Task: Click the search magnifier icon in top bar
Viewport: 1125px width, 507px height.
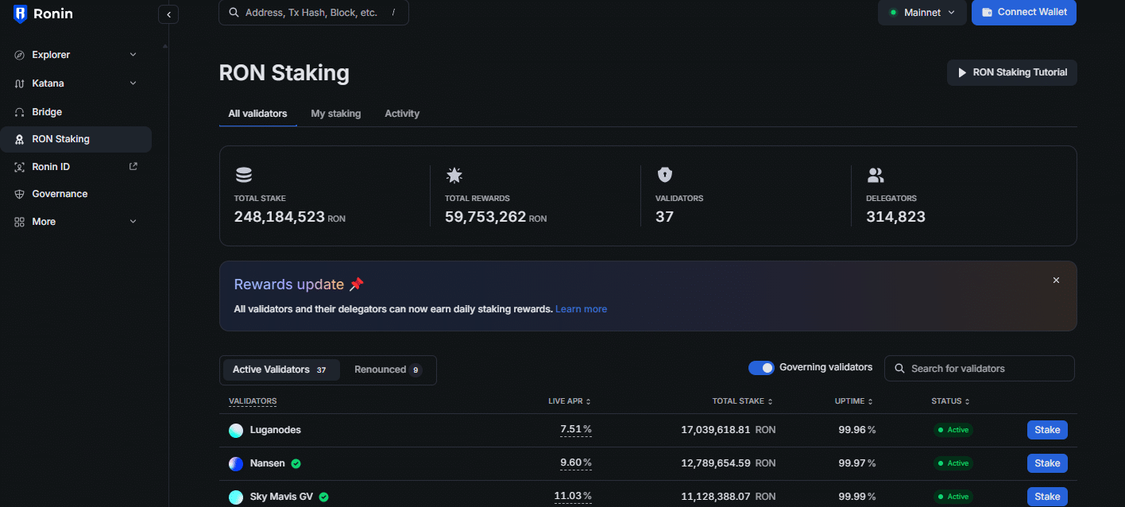Action: [234, 13]
